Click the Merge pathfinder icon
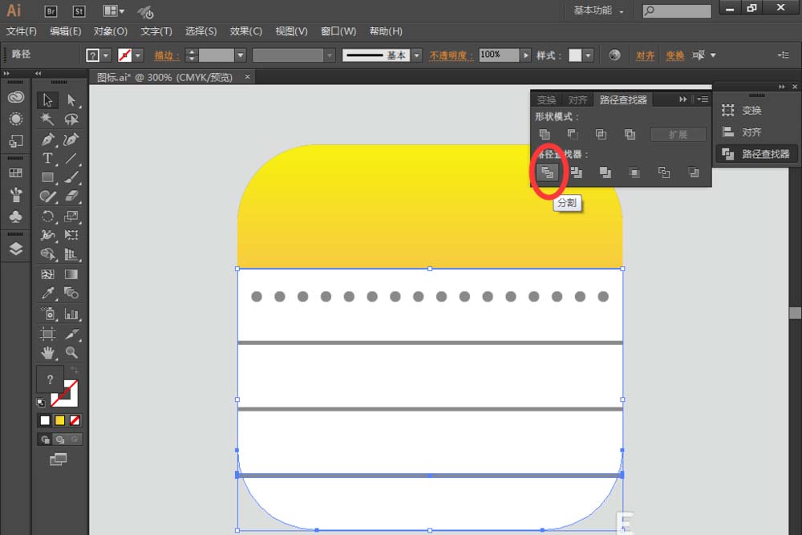The height and width of the screenshot is (535, 802). click(x=605, y=173)
